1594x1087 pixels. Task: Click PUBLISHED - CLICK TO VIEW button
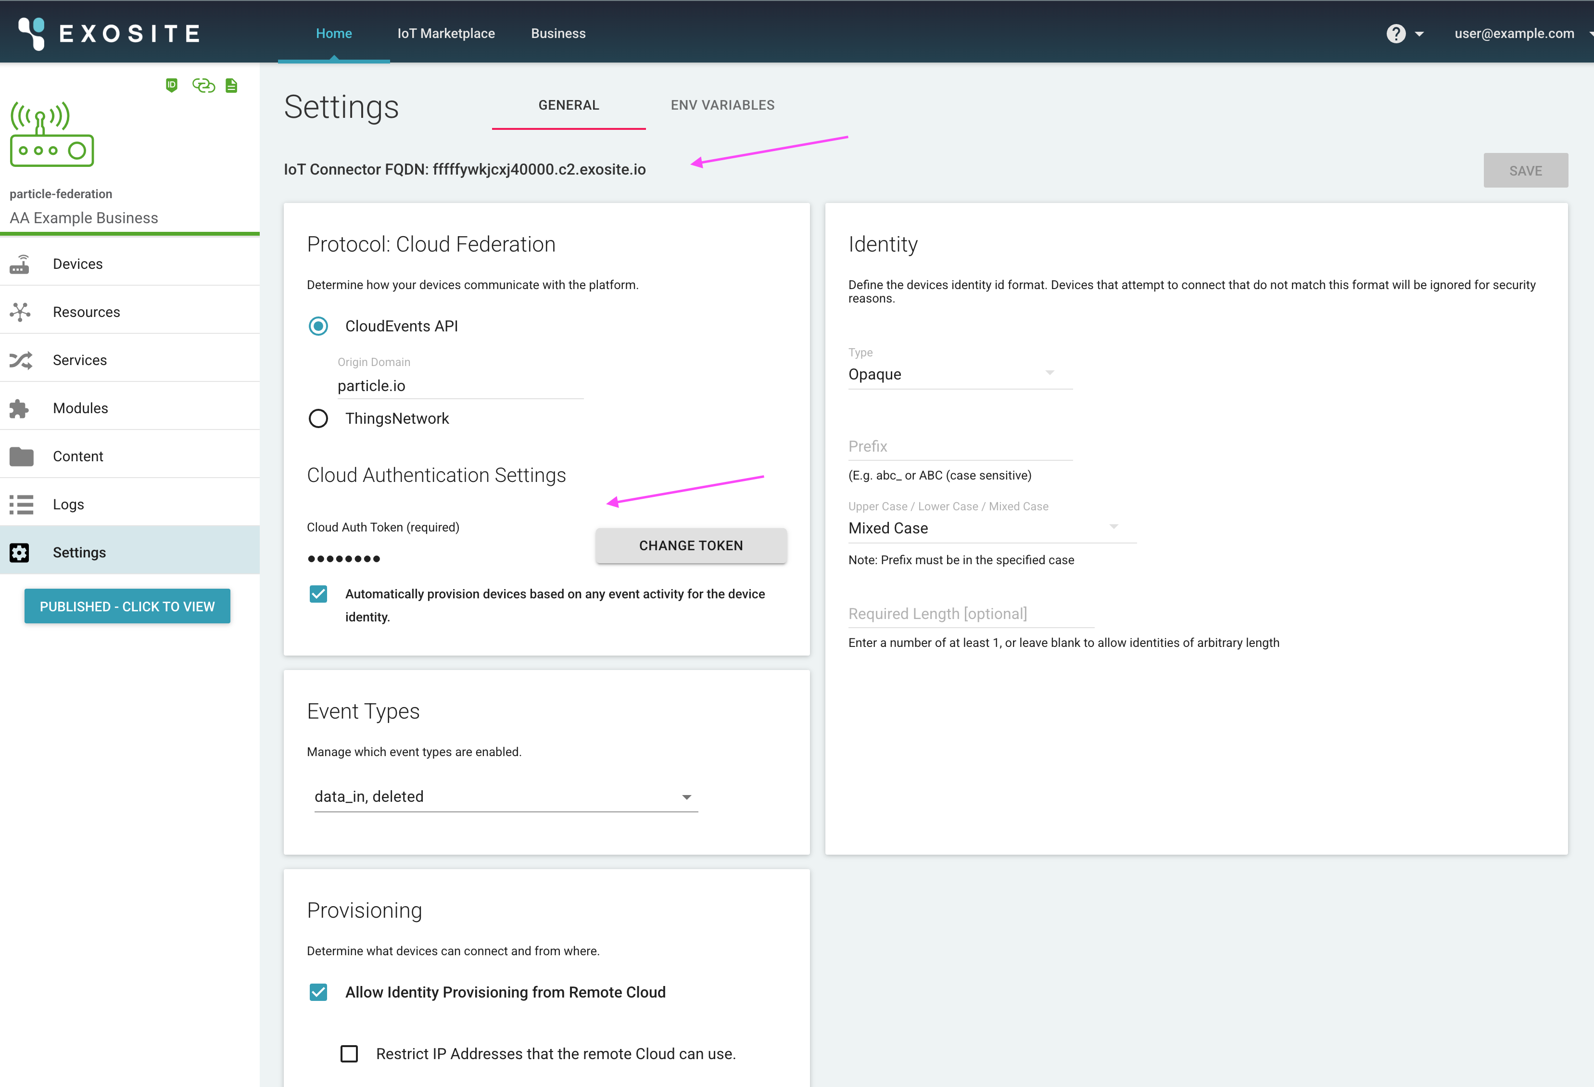126,606
